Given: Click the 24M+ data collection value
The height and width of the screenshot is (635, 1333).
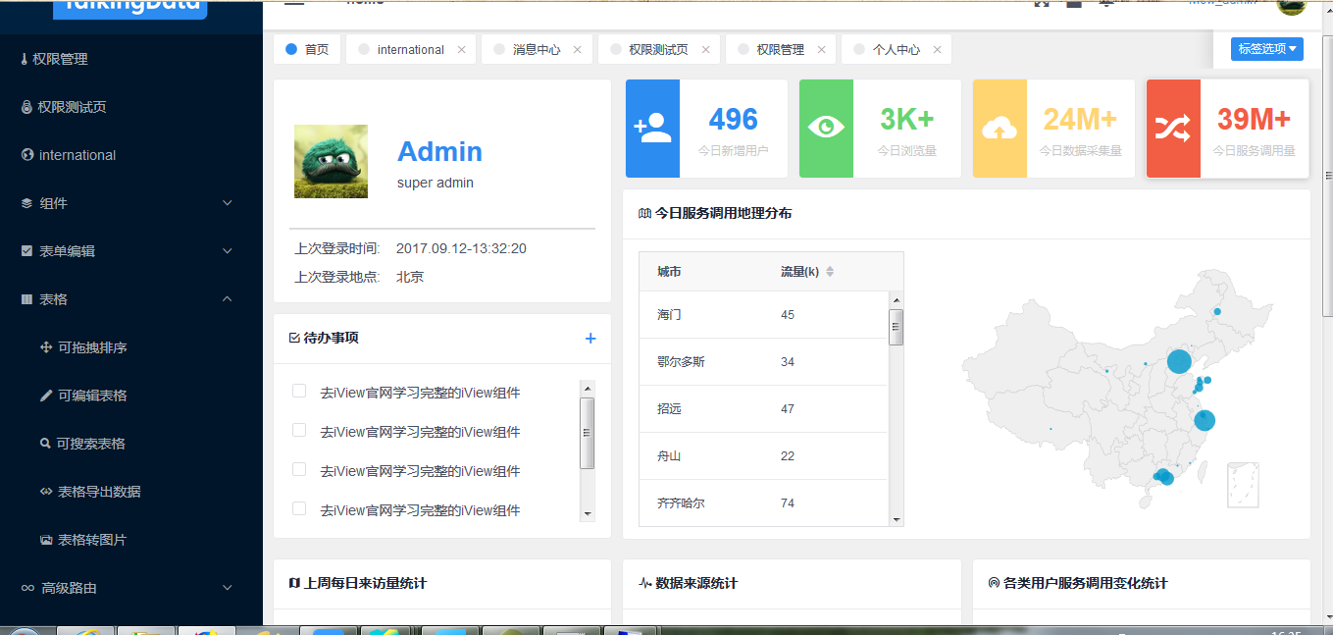Looking at the screenshot, I should [1080, 119].
